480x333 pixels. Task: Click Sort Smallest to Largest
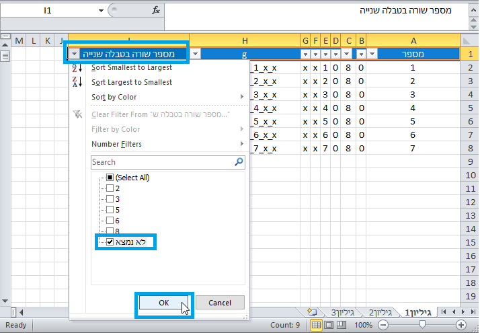click(131, 67)
